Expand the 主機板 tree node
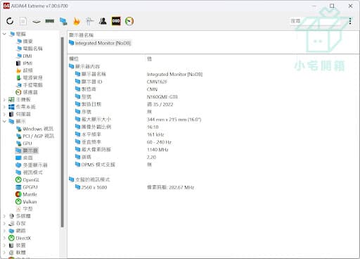 [x=4, y=100]
